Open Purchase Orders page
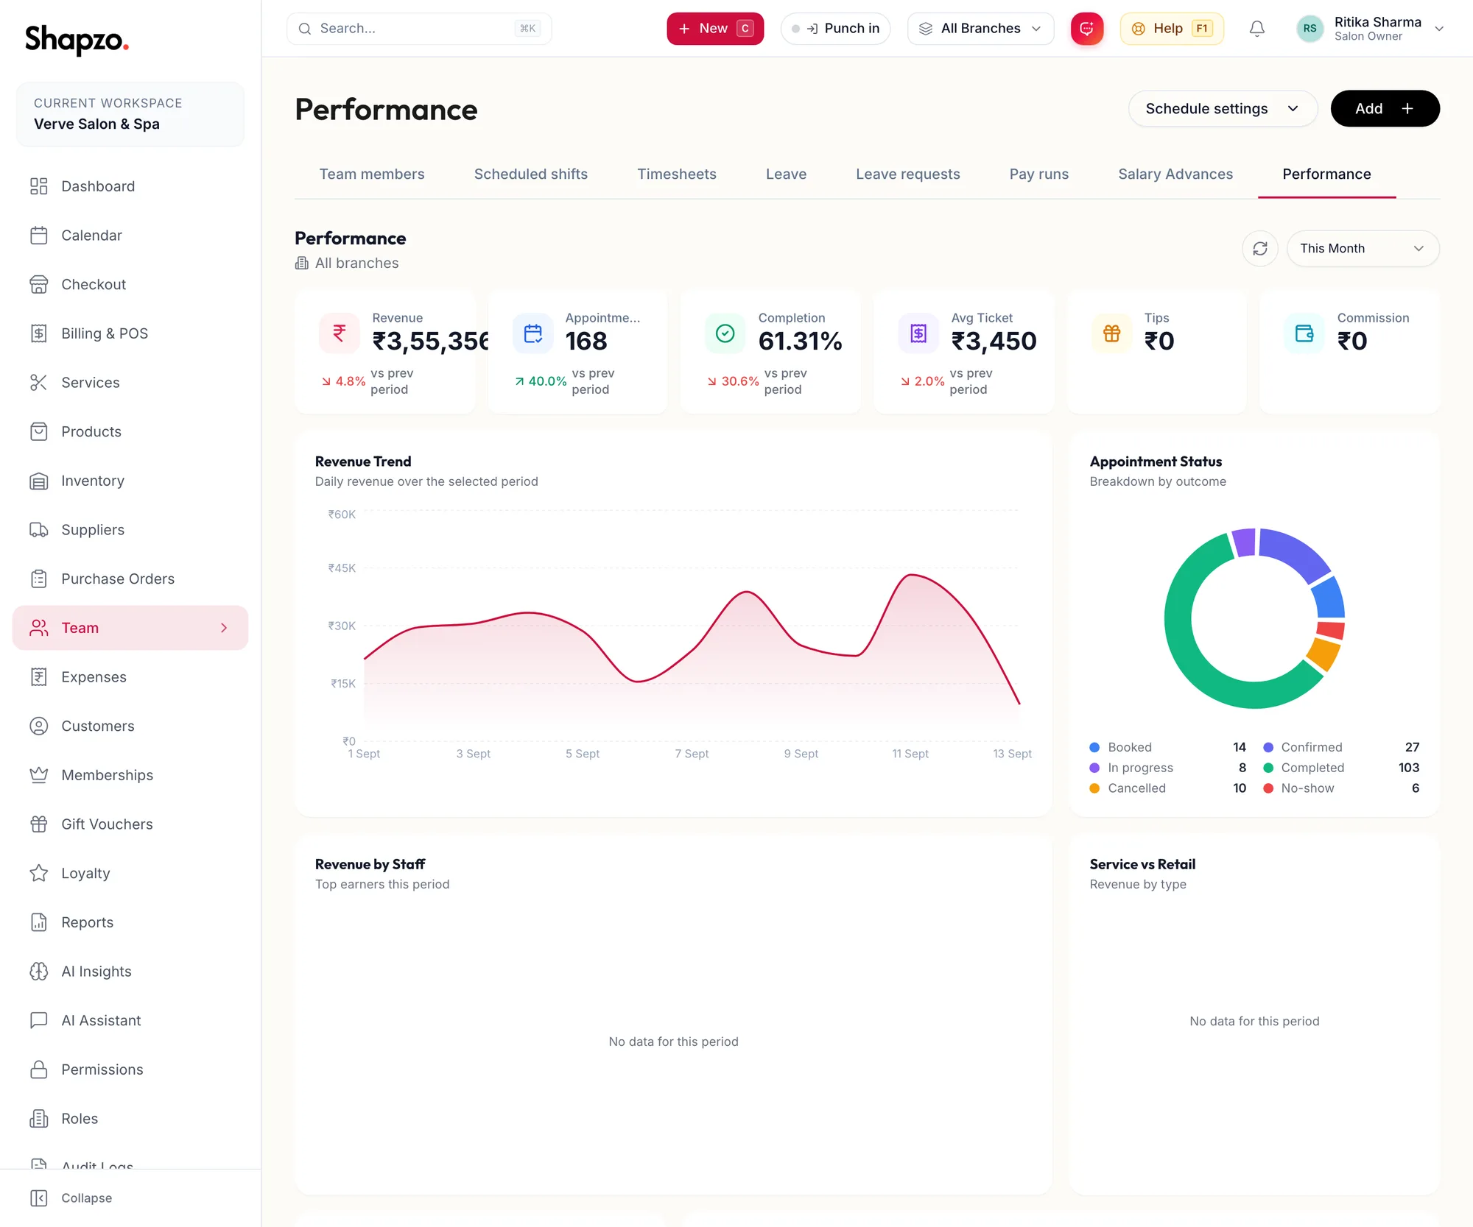 [x=130, y=579]
